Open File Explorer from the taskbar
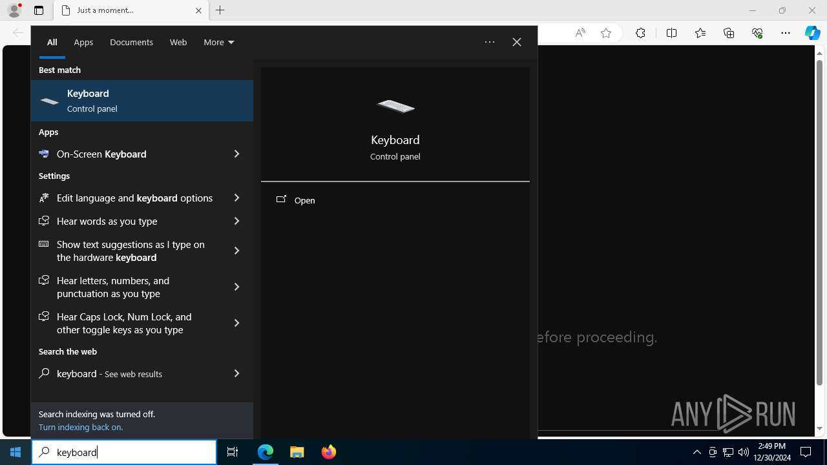The height and width of the screenshot is (465, 827). tap(297, 452)
